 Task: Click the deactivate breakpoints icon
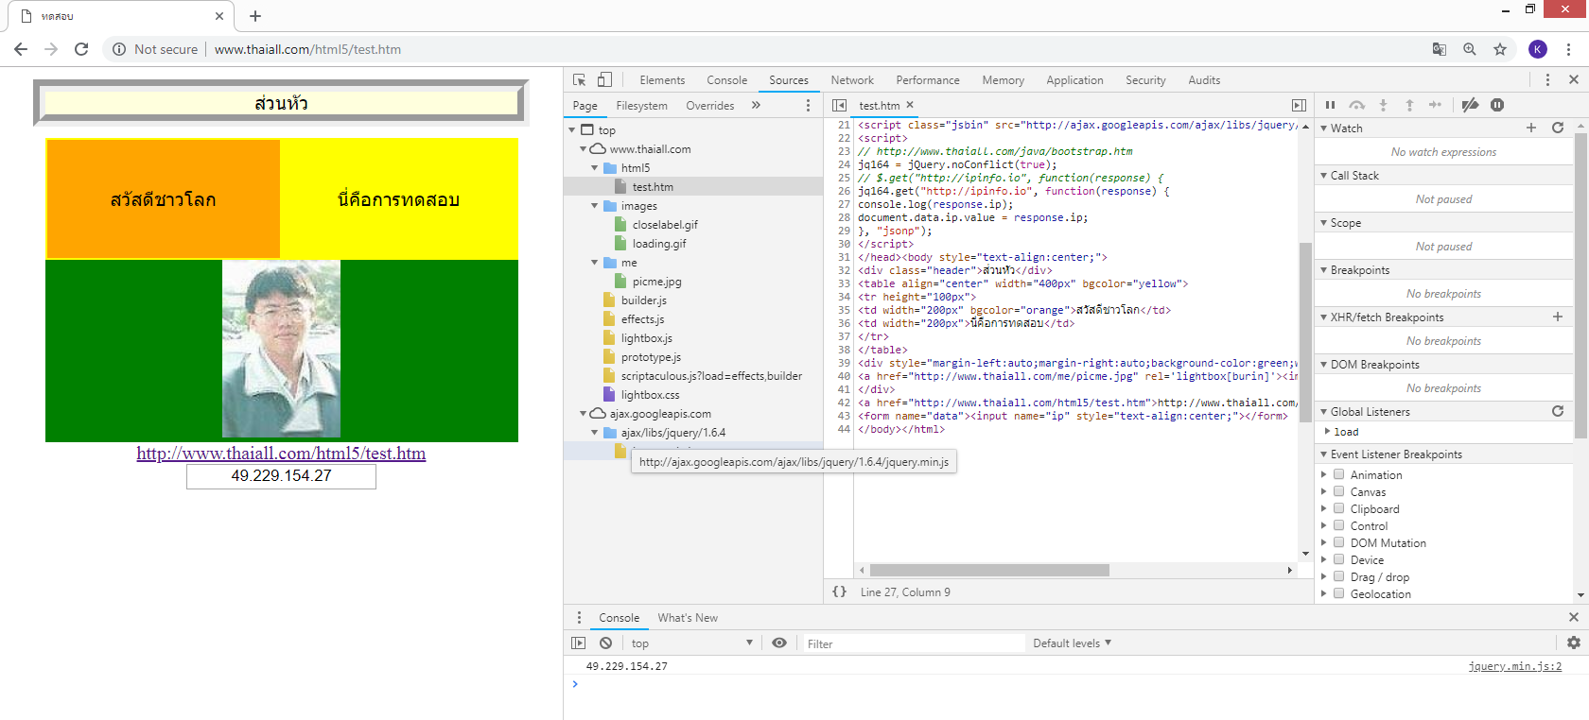1470,105
